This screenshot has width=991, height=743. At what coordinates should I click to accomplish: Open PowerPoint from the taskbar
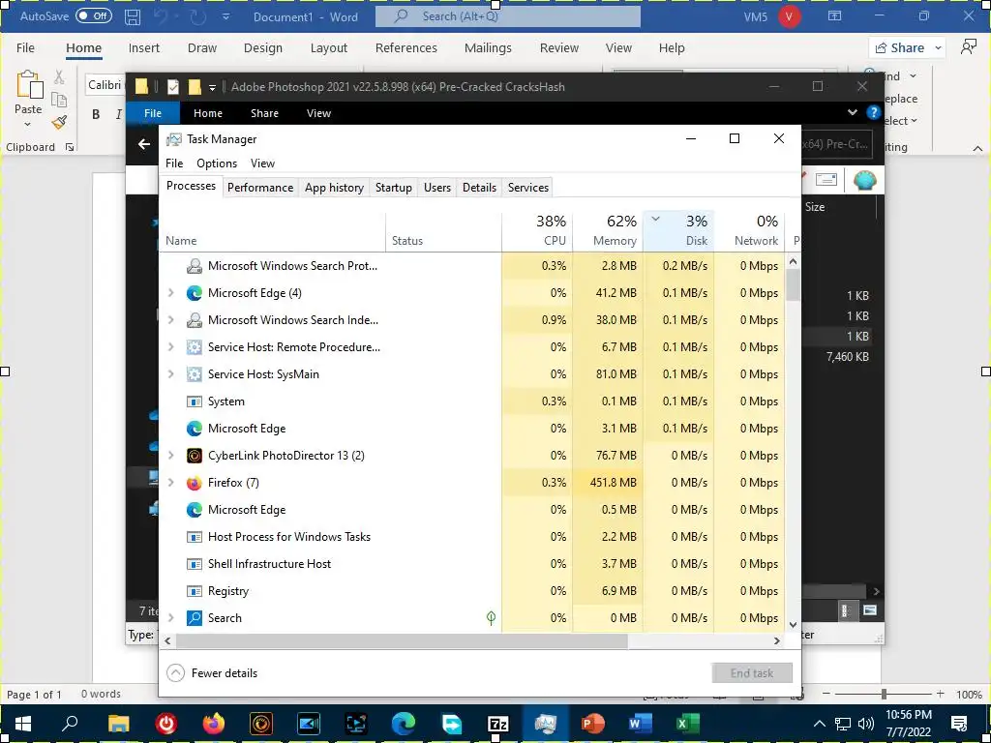[592, 724]
